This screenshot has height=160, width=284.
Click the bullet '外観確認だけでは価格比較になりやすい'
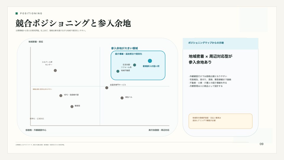click(x=208, y=76)
